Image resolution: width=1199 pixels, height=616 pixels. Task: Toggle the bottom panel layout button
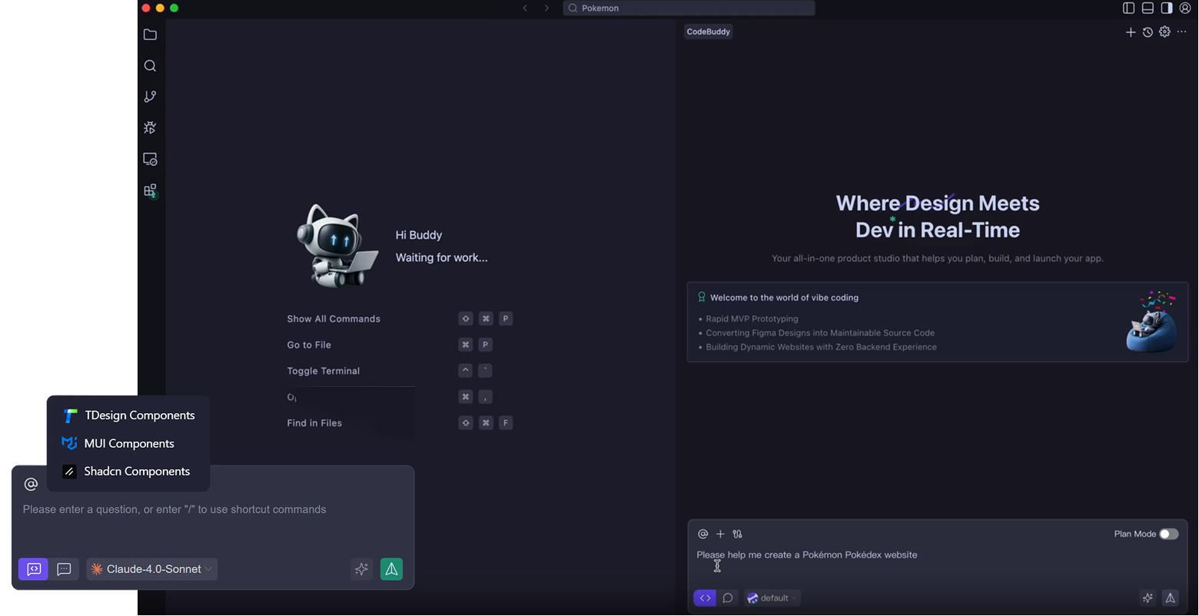tap(1148, 8)
